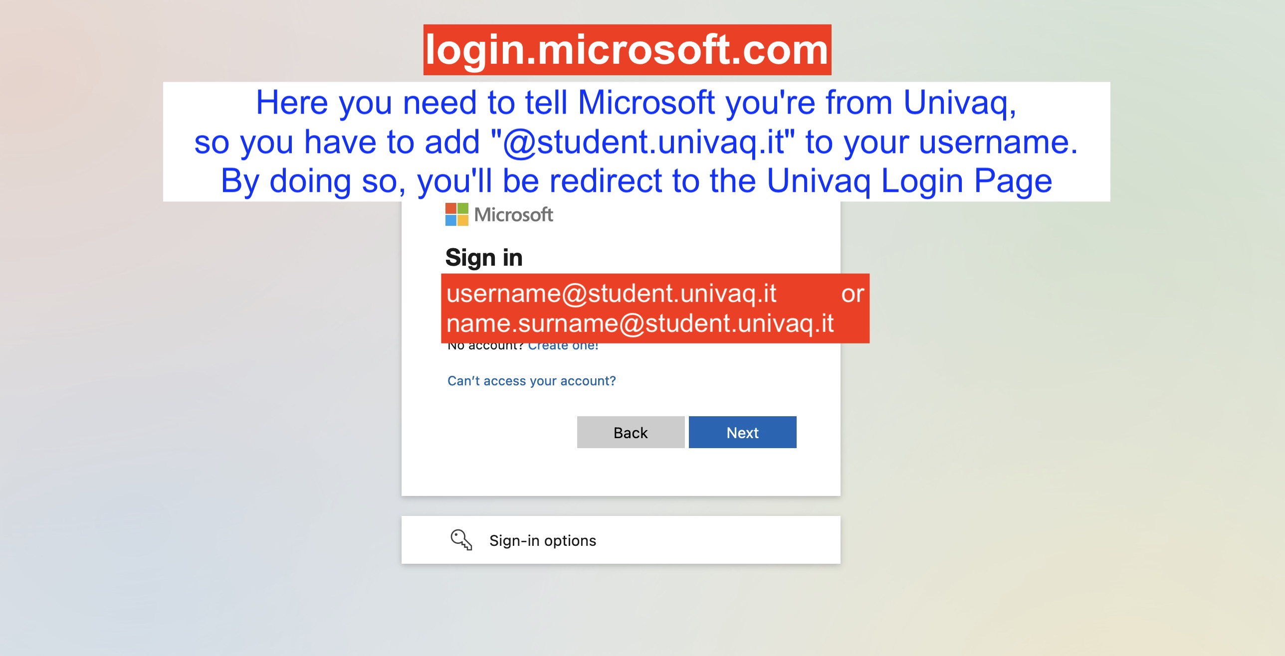Click the "or" word in the red box
Viewport: 1285px width, 656px height.
point(853,294)
